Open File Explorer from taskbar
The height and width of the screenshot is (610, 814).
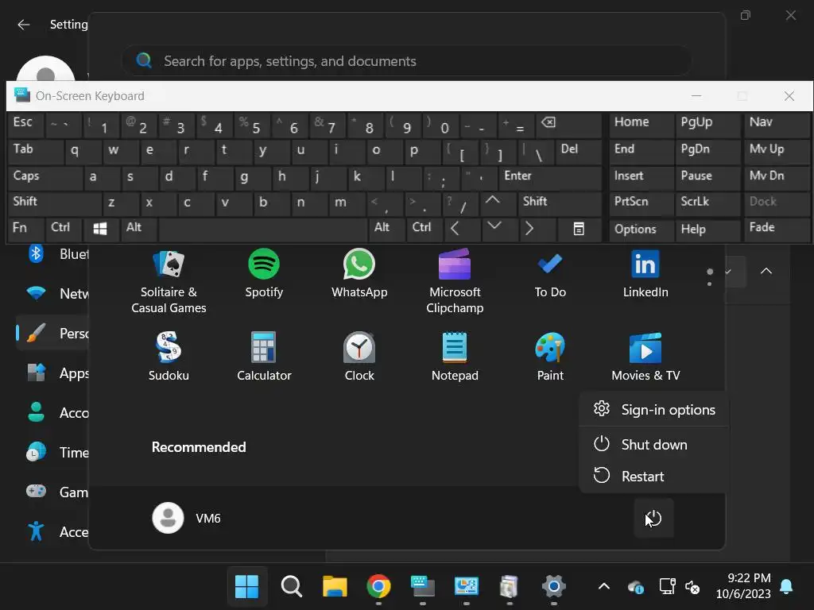coord(335,587)
